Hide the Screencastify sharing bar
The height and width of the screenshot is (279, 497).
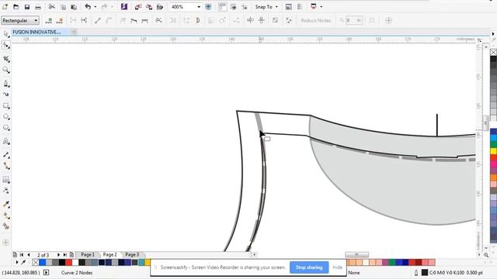[x=337, y=267]
